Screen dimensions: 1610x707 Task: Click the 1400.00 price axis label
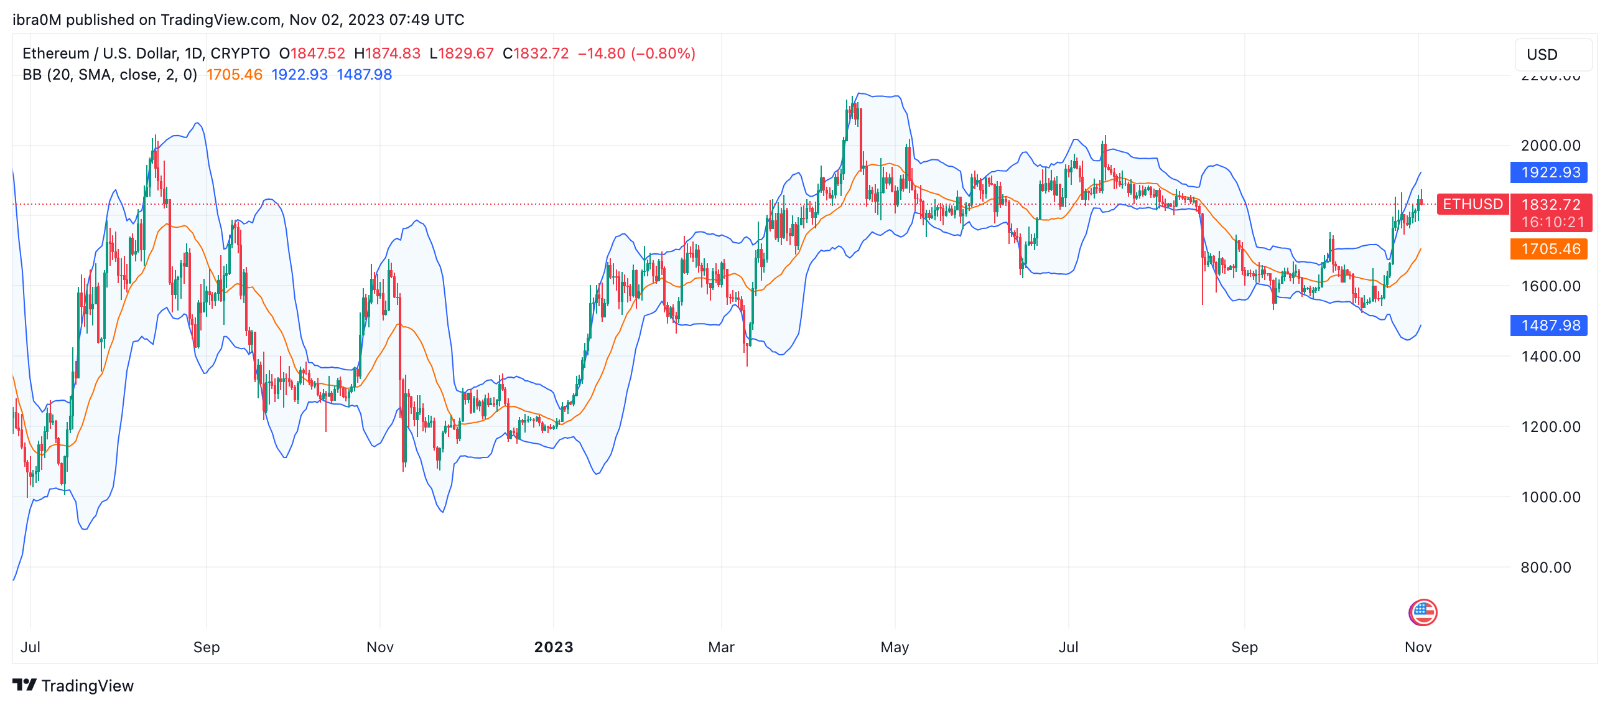pos(1550,357)
